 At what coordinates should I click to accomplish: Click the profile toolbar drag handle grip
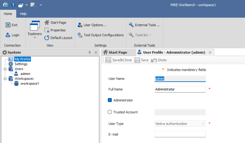coord(103,60)
